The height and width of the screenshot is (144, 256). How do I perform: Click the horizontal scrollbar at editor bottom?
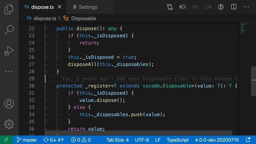click(x=139, y=132)
